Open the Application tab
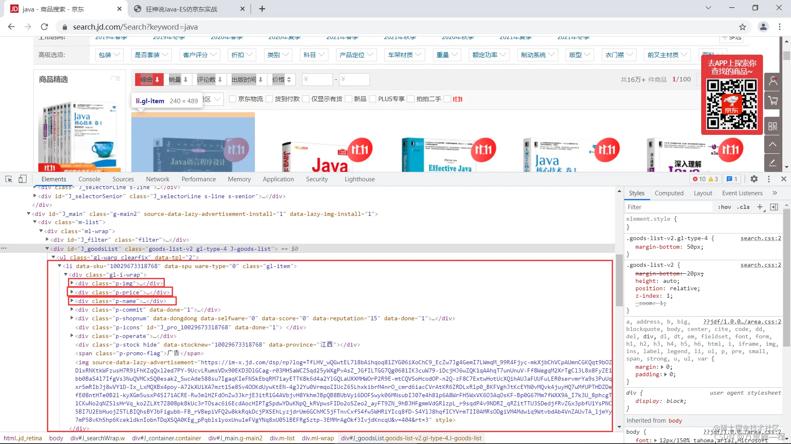Viewport: 791px width, 444px height. (x=278, y=179)
